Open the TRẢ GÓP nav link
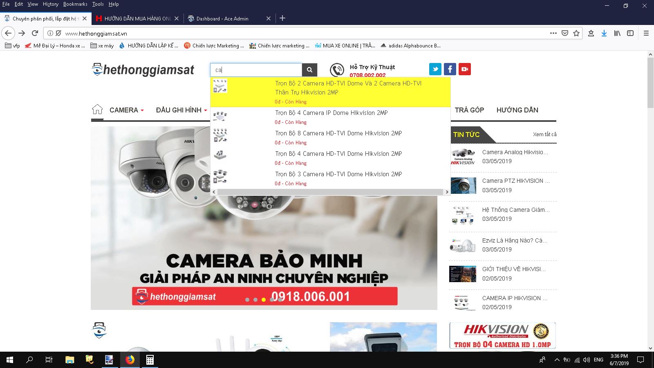 (469, 110)
